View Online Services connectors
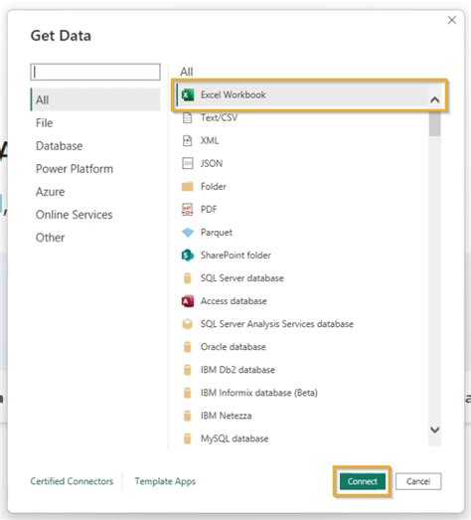Viewport: 471px width, 520px height. coord(74,215)
